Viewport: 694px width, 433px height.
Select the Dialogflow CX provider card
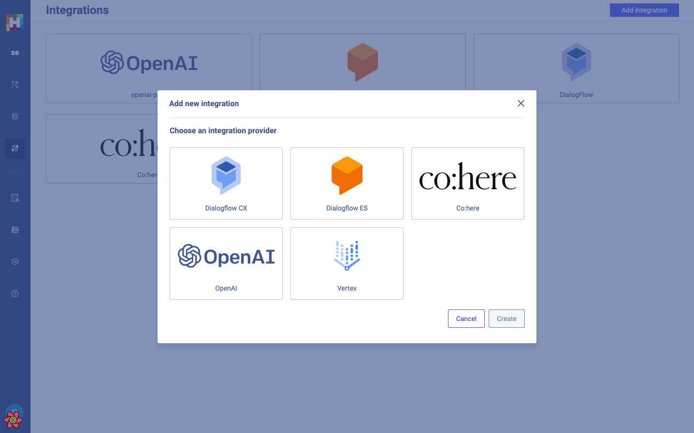tap(226, 183)
